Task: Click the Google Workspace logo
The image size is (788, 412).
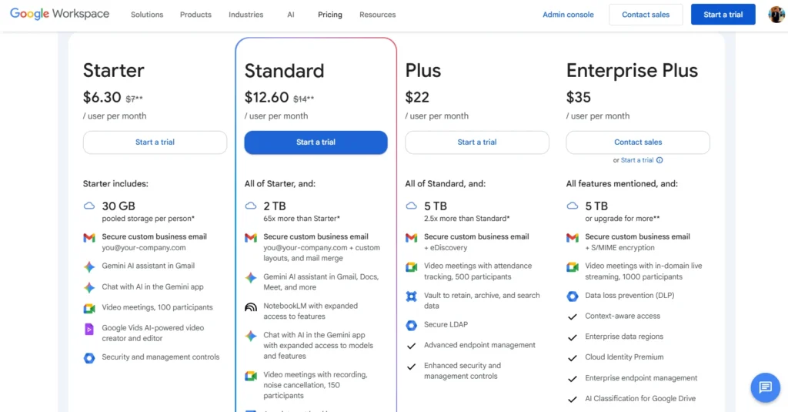Action: tap(59, 14)
